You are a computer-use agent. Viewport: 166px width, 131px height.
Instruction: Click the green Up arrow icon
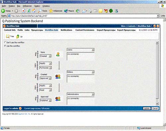(18, 36)
